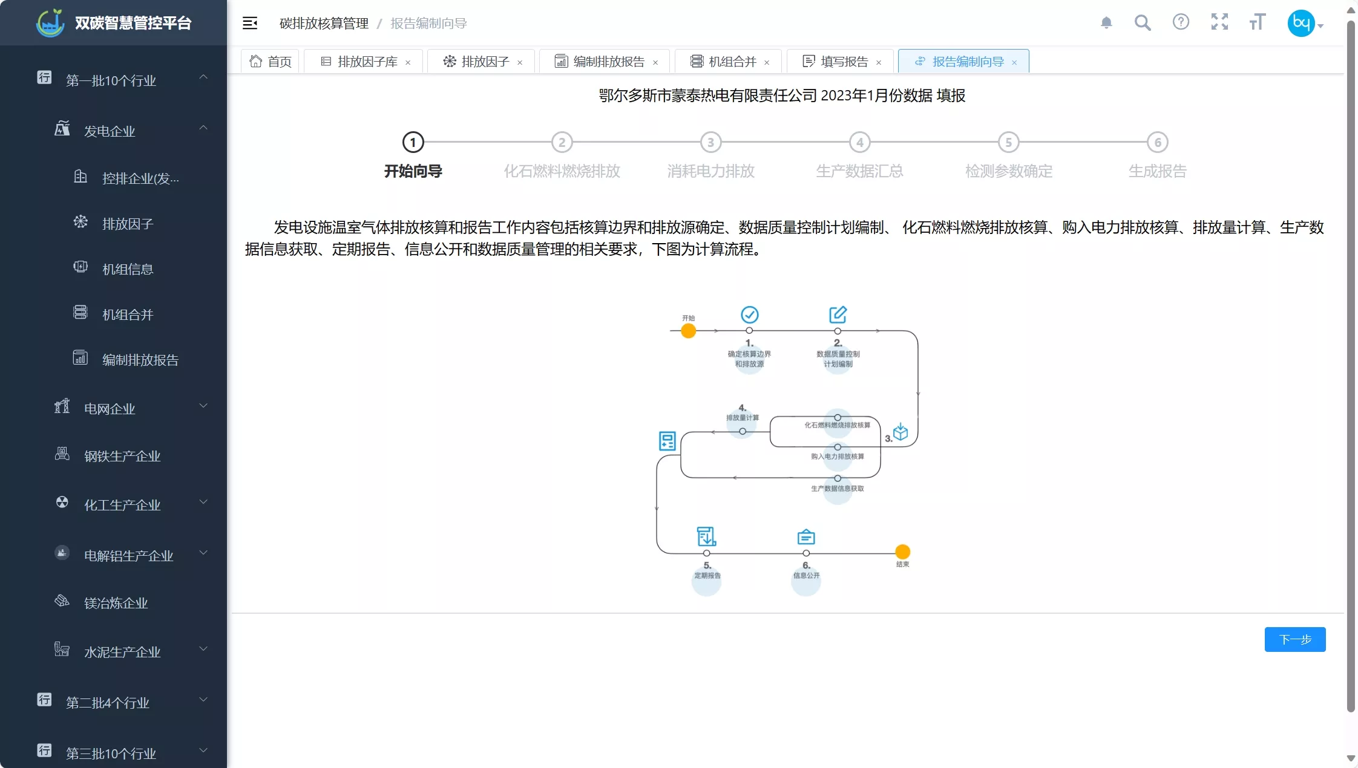This screenshot has width=1358, height=768.
Task: Click the 电网企业 tower icon
Action: (62, 406)
